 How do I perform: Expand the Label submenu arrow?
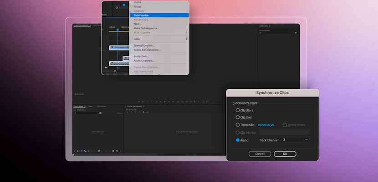click(x=187, y=39)
